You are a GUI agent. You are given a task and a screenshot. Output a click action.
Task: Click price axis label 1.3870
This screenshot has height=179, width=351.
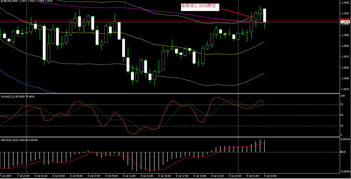click(x=345, y=57)
